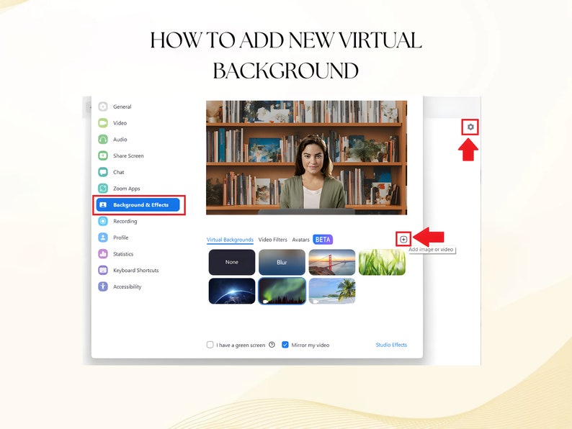Switch to the Virtual Backgrounds tab
Image resolution: width=572 pixels, height=429 pixels.
pos(230,240)
